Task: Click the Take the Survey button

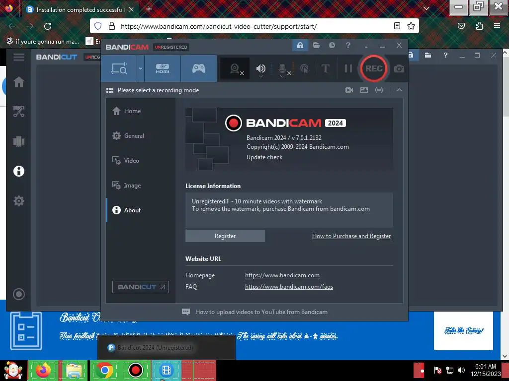Action: (464, 331)
